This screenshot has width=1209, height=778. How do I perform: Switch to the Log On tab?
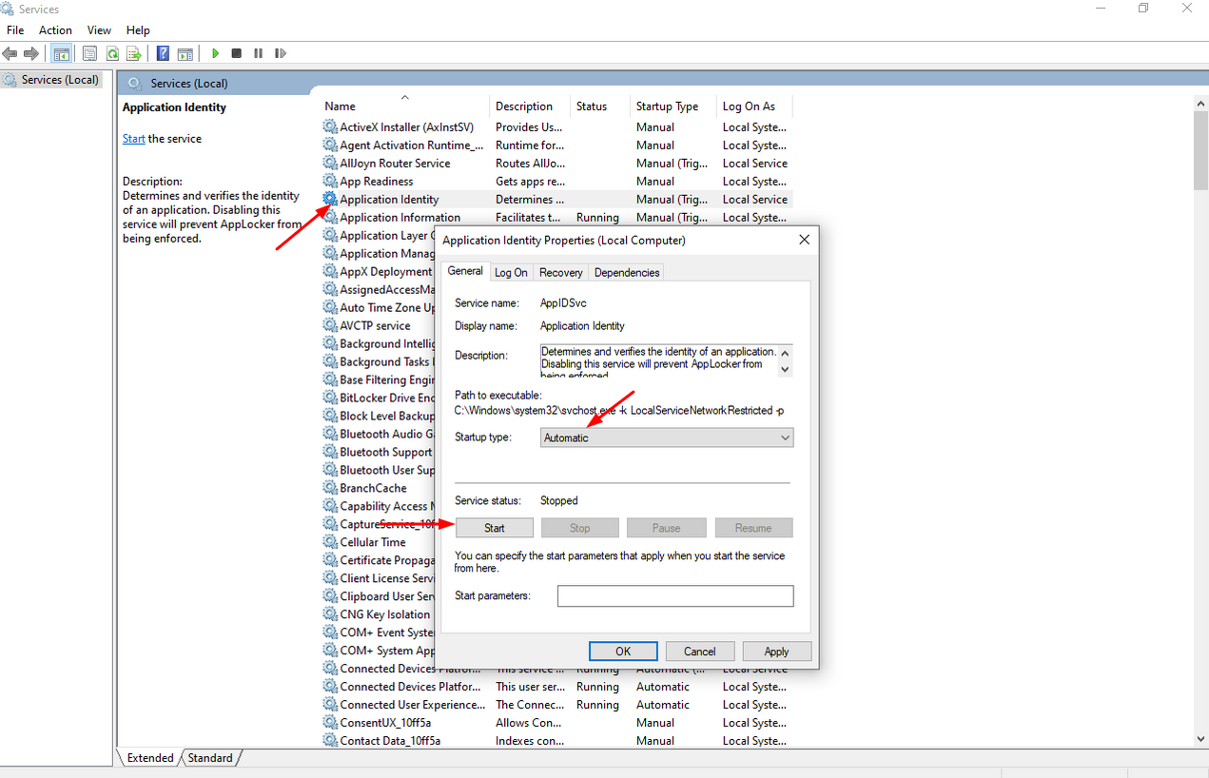[x=511, y=272]
